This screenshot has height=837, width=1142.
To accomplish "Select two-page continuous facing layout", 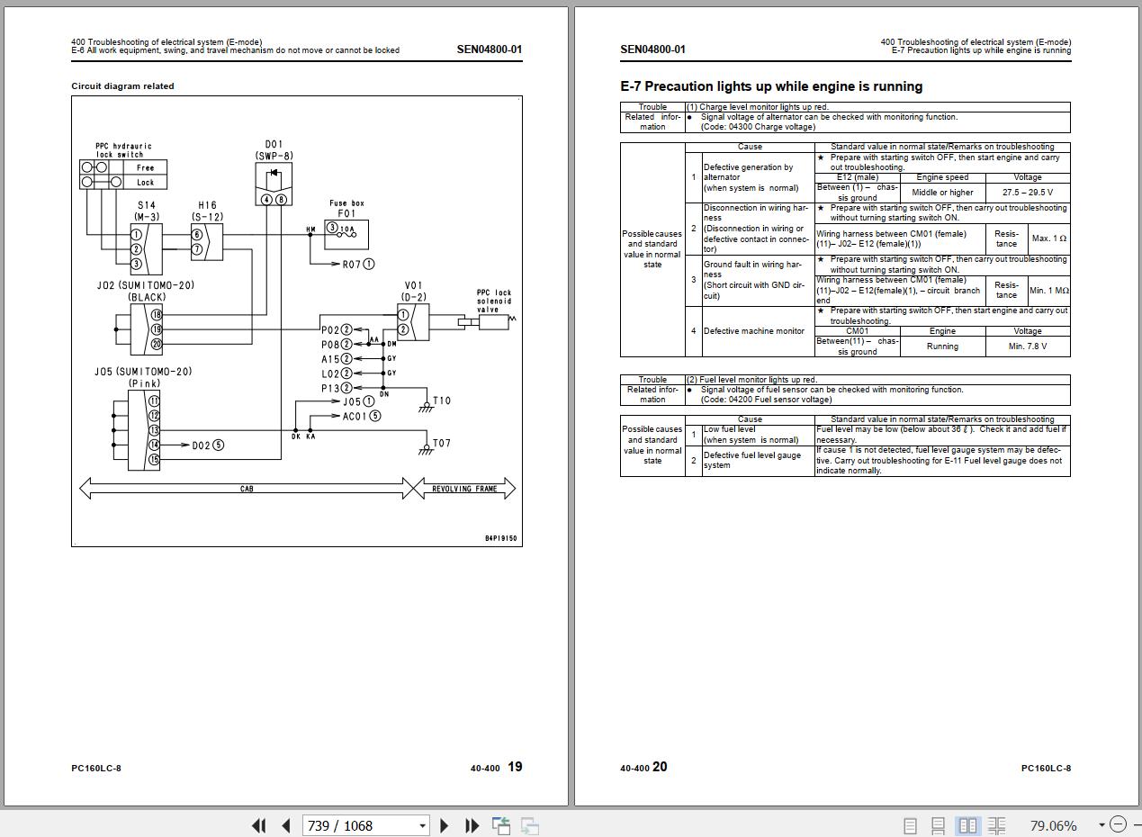I will coord(996,825).
